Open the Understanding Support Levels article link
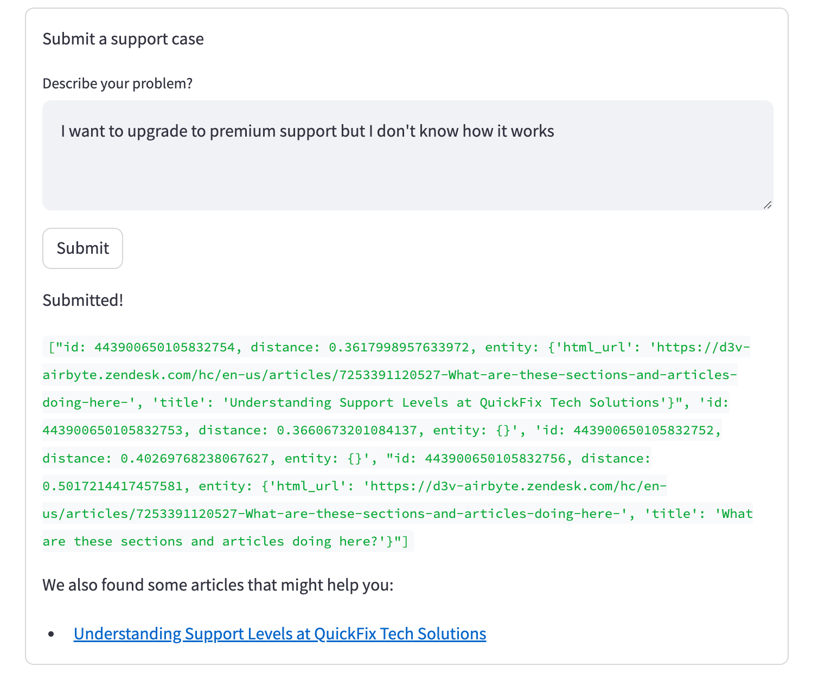This screenshot has height=692, width=831. (280, 633)
